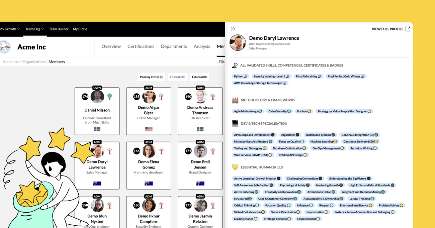The image size is (435, 228).
Task: Click the US flag on Demo Afşar Biçer card
Action: 149,129
